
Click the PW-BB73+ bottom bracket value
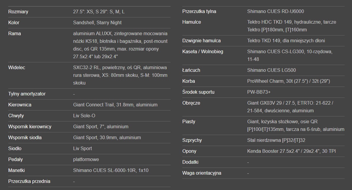[259, 92]
